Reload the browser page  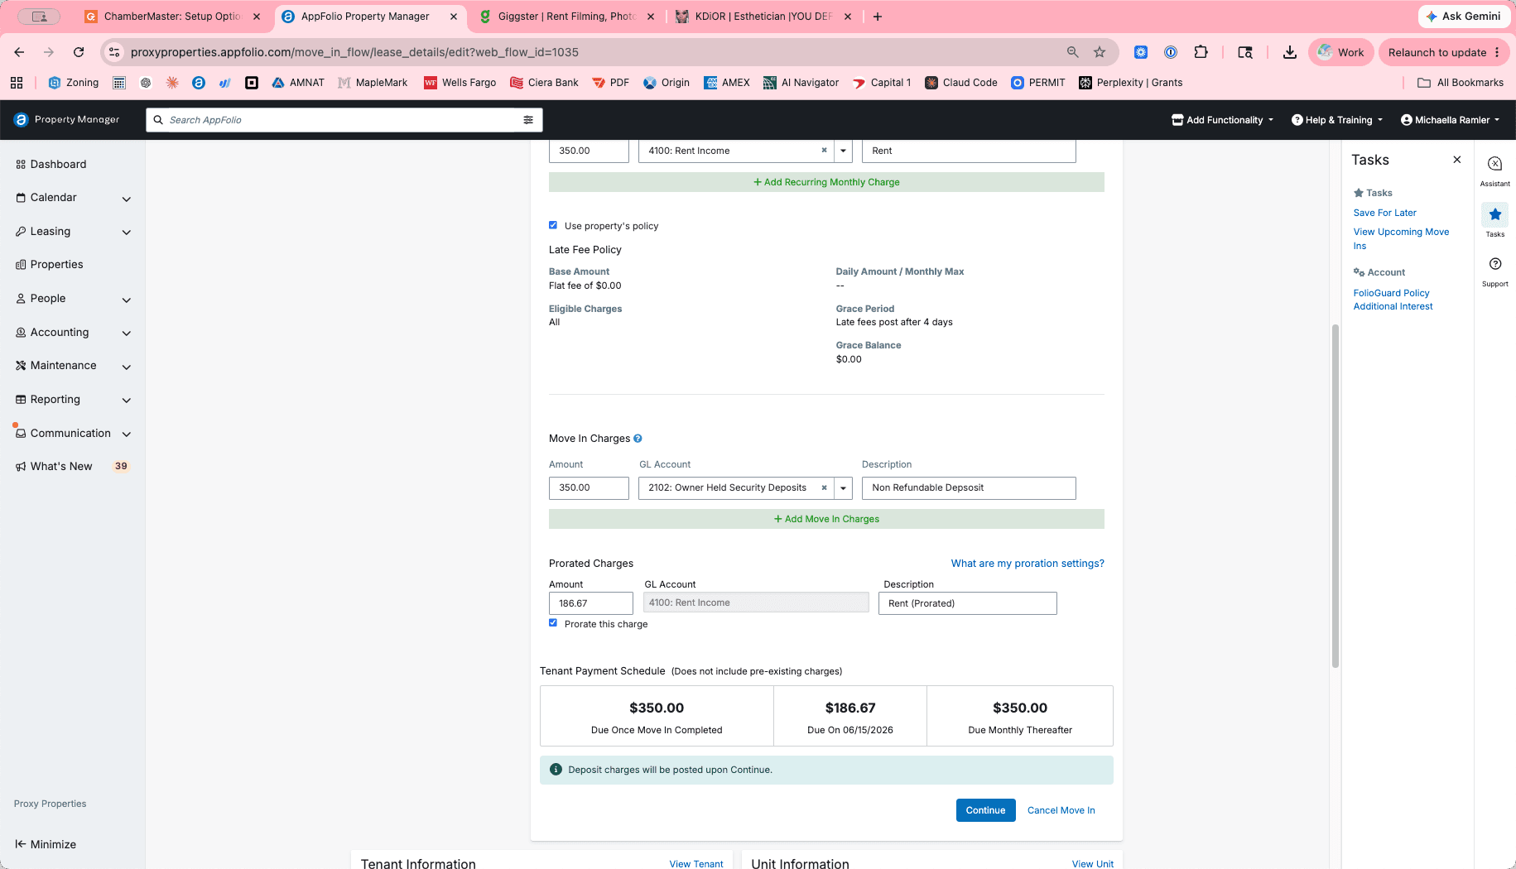point(79,52)
